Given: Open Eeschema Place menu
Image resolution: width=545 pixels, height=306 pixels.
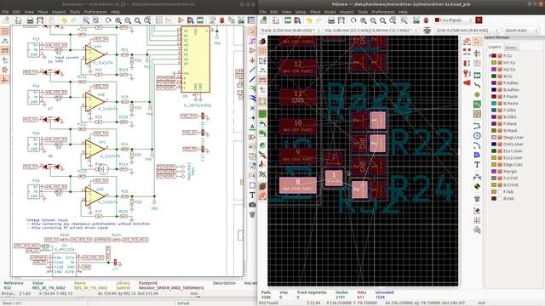Looking at the screenshot, I should point(43,12).
